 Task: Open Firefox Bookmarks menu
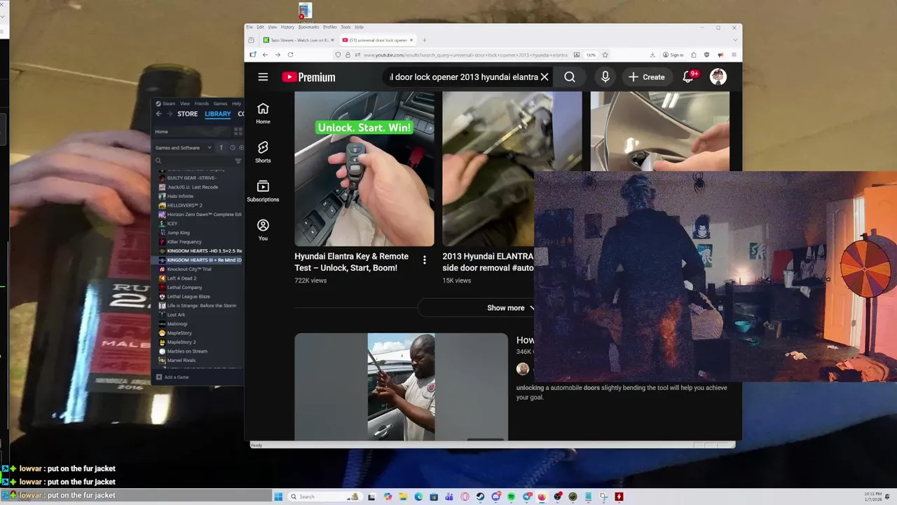308,27
